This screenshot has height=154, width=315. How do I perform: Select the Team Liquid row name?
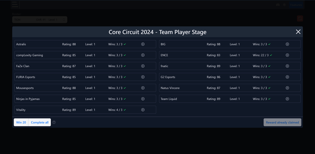169,99
